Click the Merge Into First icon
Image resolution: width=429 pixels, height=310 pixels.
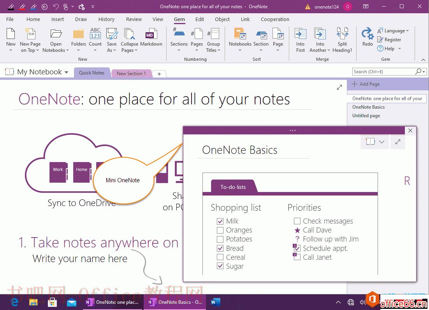pyautogui.click(x=300, y=33)
